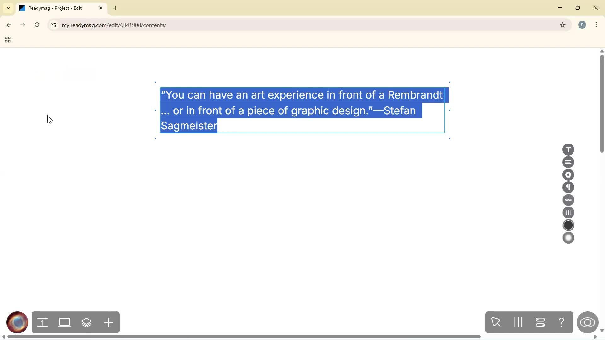Open the Layers panel icon in bottom toolbar
The width and height of the screenshot is (605, 340).
click(x=87, y=322)
